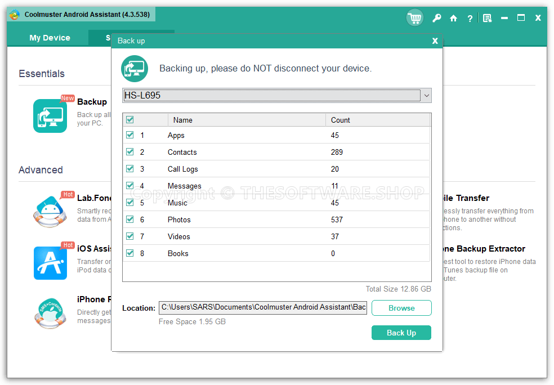Select the Contacts row name
Viewport: 554px width, 385px height.
(182, 152)
